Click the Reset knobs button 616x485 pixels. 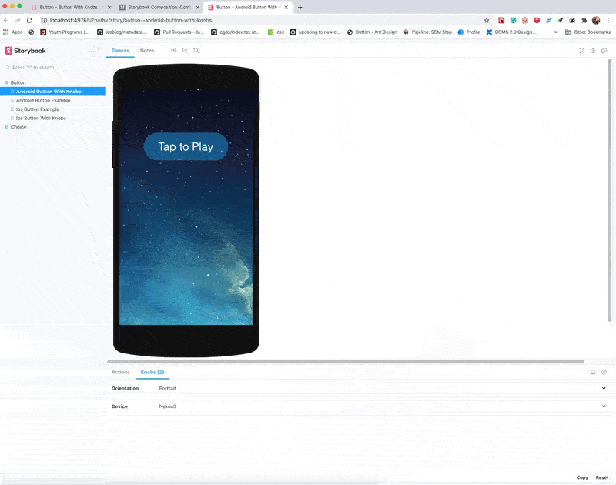[x=602, y=477]
